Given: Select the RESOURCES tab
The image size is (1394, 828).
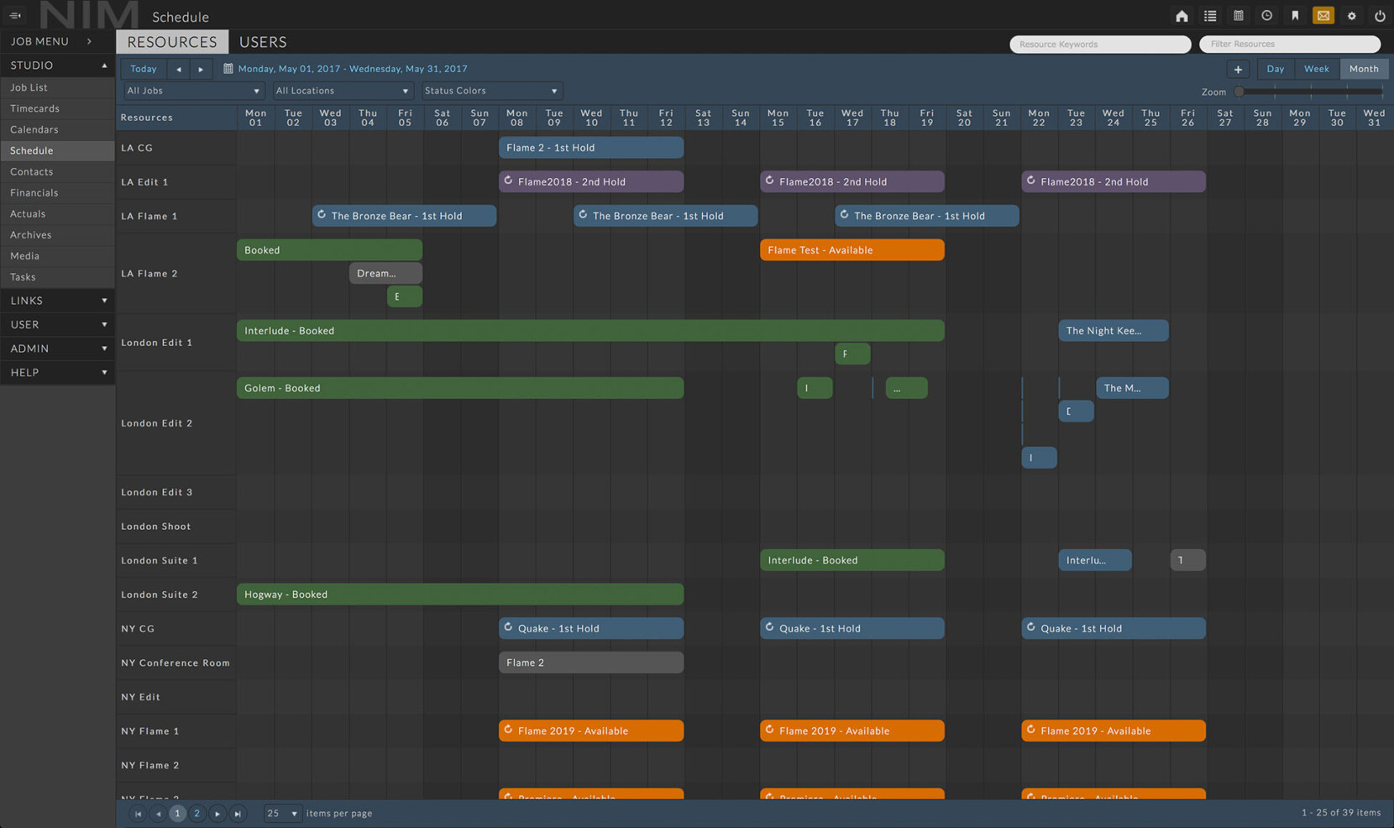Looking at the screenshot, I should pos(171,41).
